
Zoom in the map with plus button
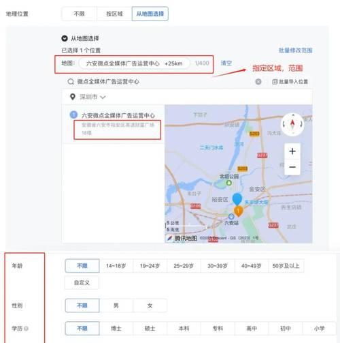[292, 151]
